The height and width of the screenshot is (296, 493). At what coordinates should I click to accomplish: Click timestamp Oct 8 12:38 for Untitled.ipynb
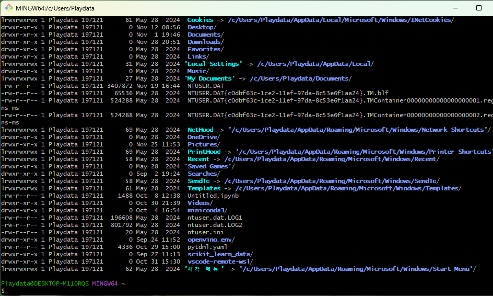(x=158, y=196)
